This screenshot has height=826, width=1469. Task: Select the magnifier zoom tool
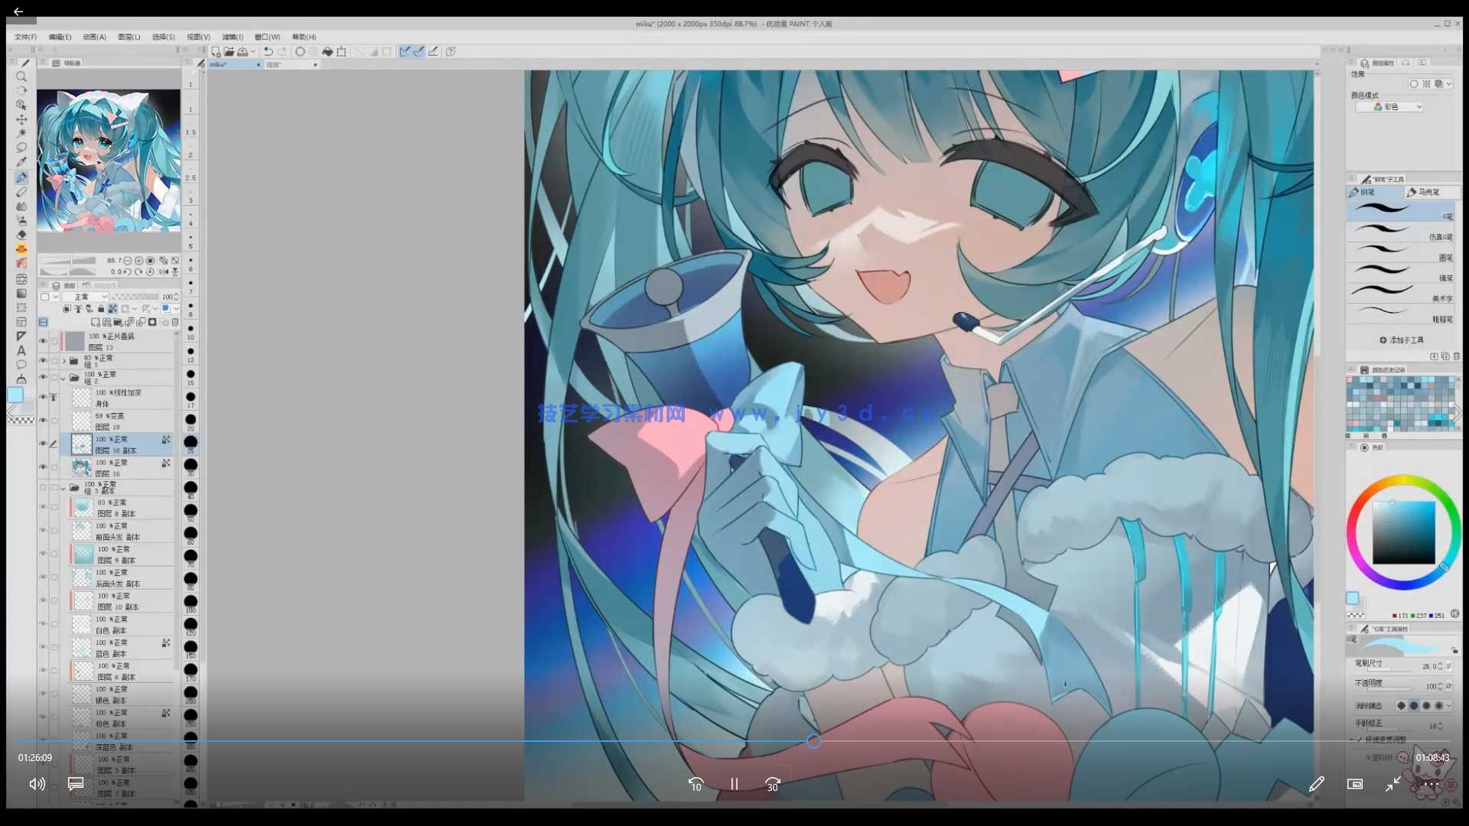(21, 76)
